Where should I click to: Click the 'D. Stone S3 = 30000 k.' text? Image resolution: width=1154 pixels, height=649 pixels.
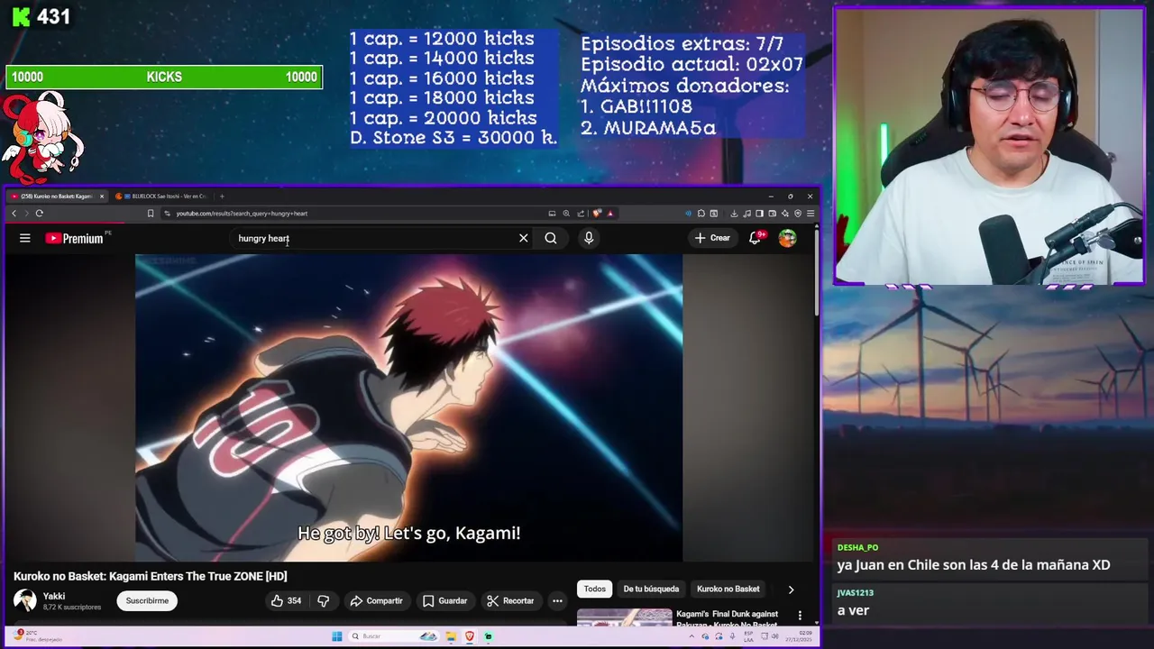point(453,138)
